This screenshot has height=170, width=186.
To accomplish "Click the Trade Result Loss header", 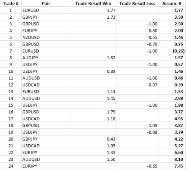I will (137, 3).
